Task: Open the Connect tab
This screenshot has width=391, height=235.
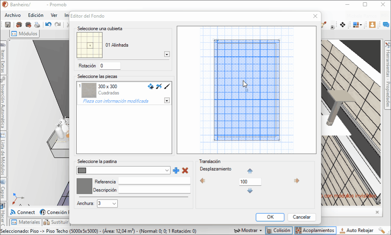Action: click(x=22, y=212)
